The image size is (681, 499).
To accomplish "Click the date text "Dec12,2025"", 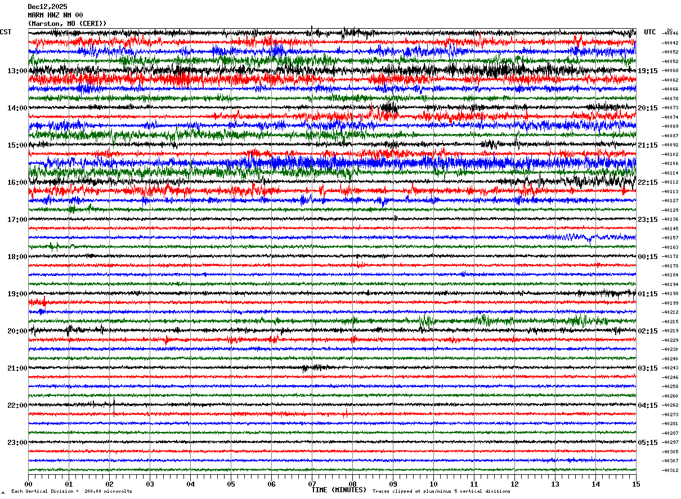I will [47, 7].
